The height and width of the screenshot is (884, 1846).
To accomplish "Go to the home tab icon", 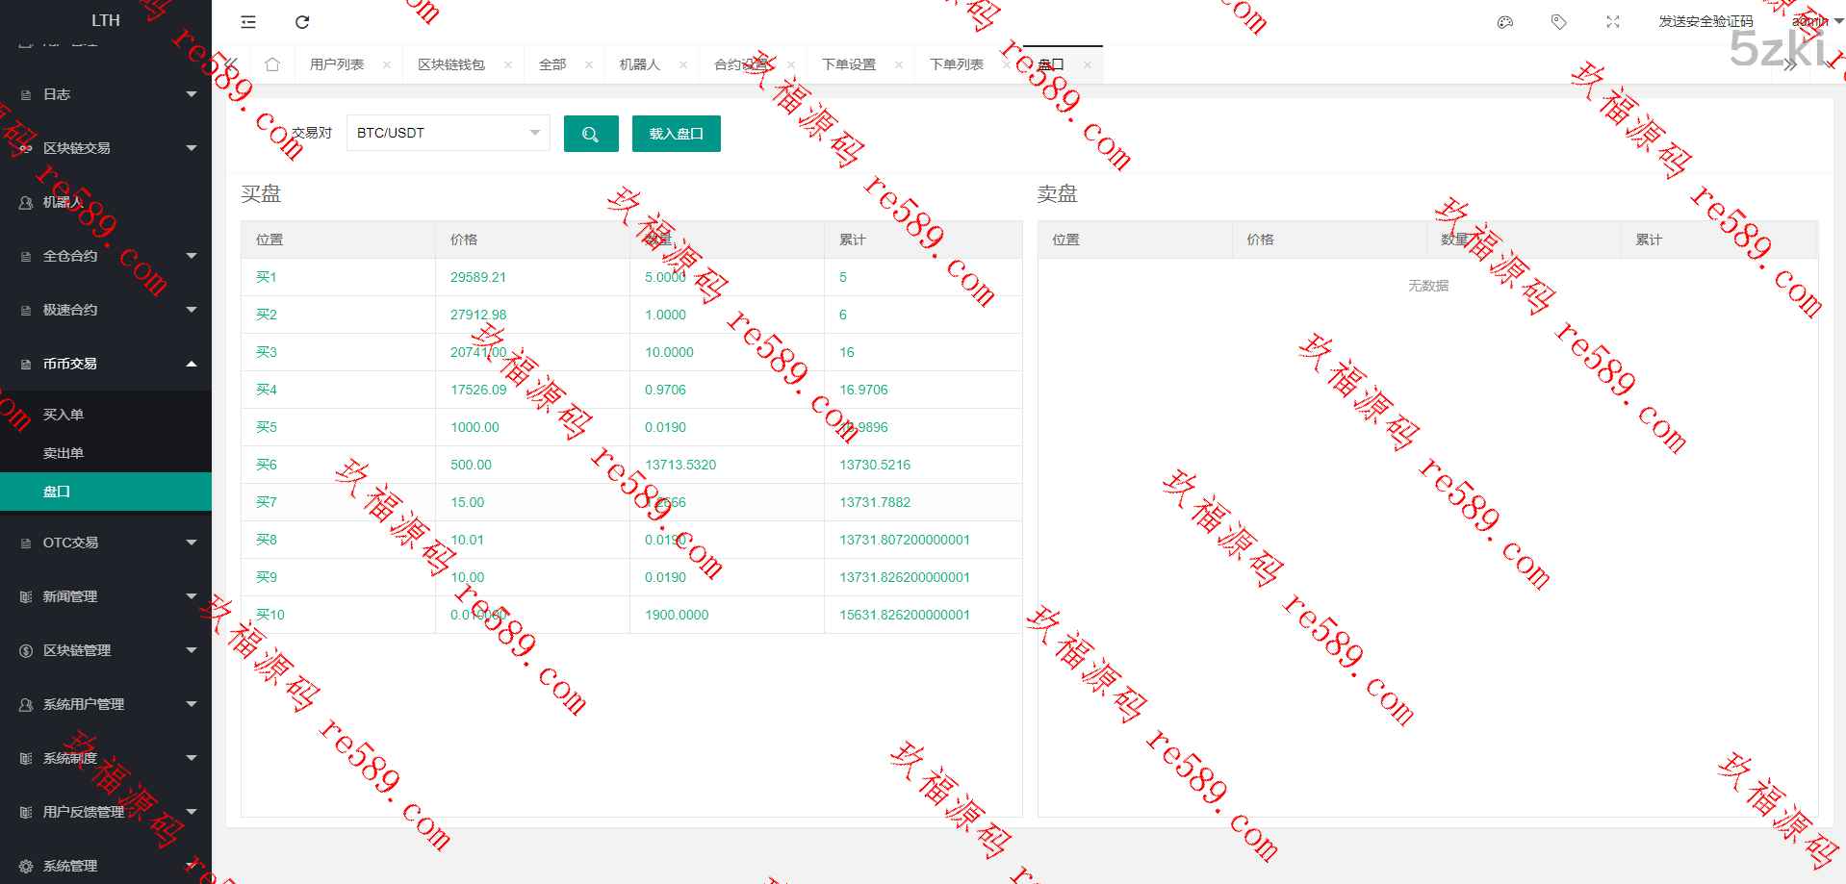I will point(272,64).
